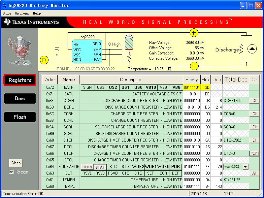
Task: Clear the CCR charge count register
Action: tap(254, 114)
